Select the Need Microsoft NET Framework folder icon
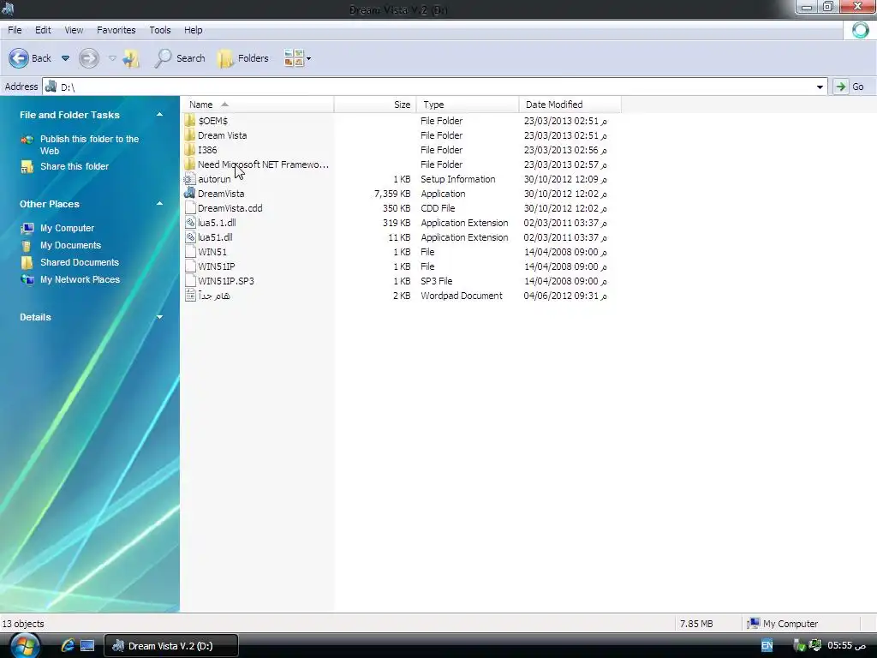 (189, 164)
